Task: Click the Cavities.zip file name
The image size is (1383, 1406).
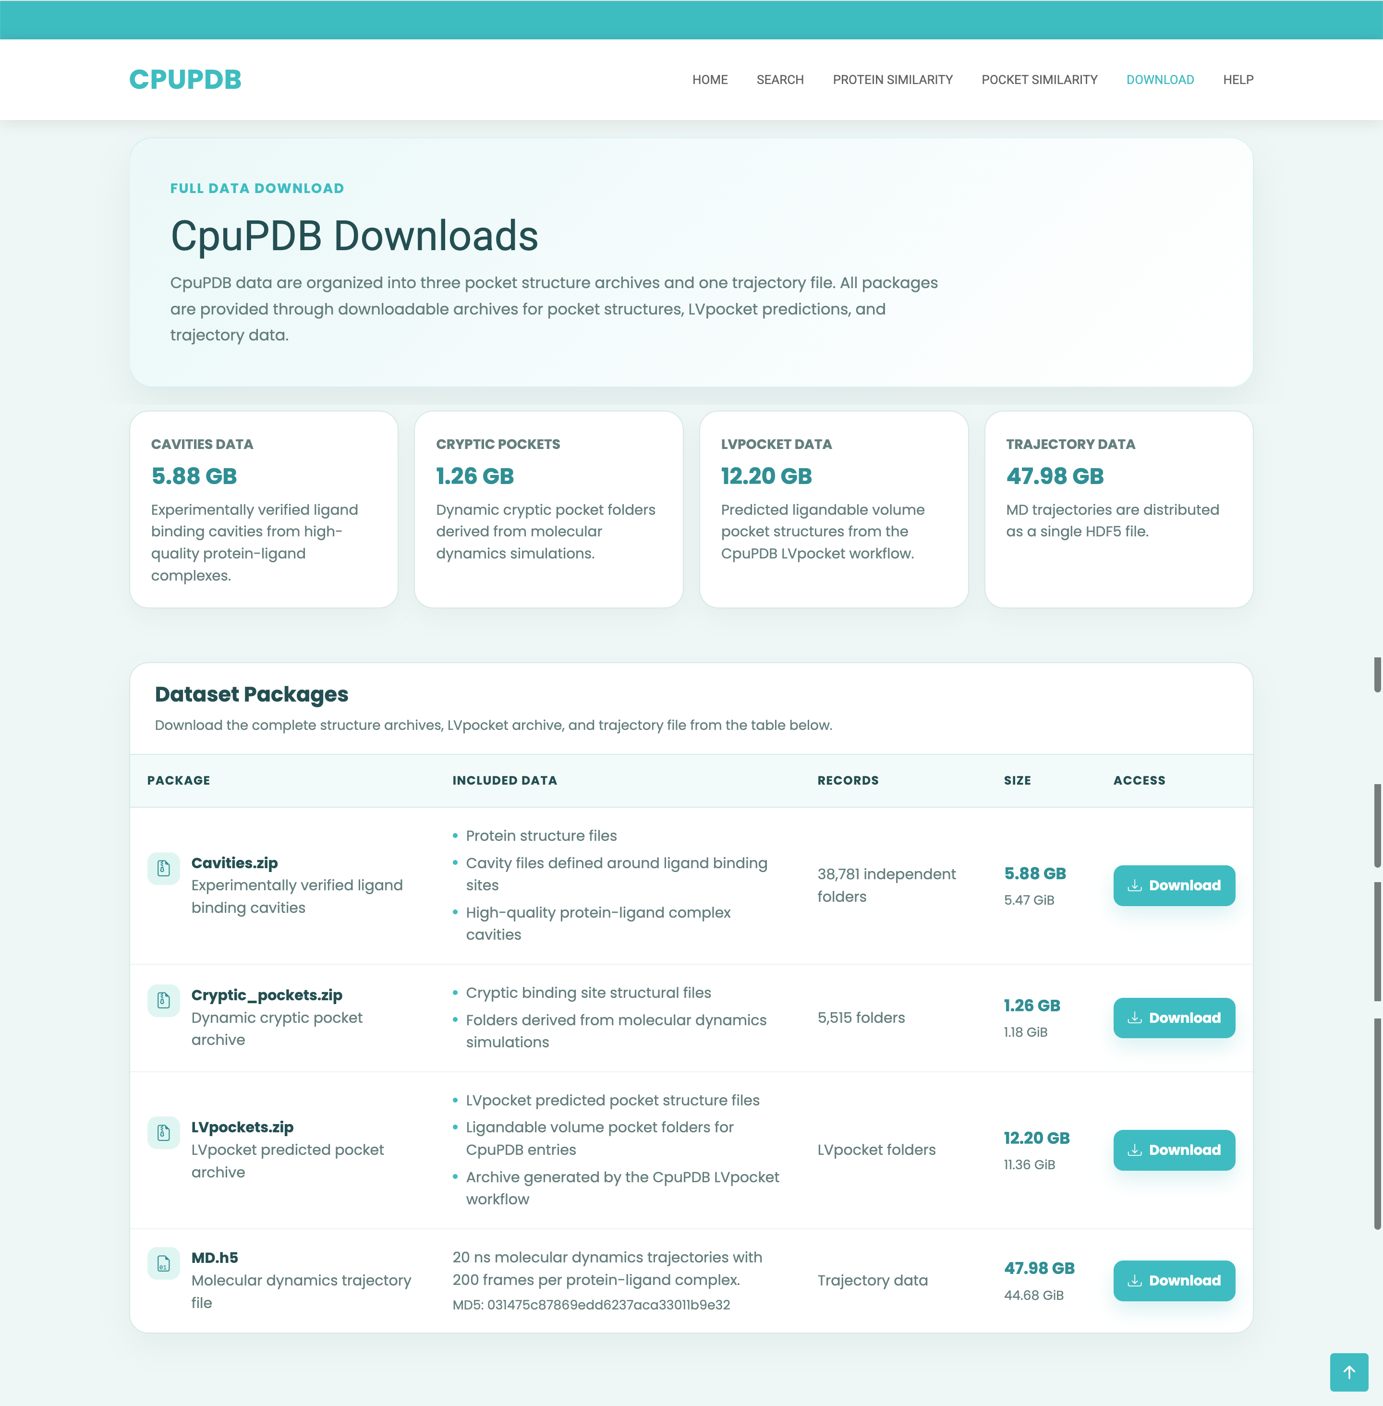Action: pyautogui.click(x=235, y=863)
